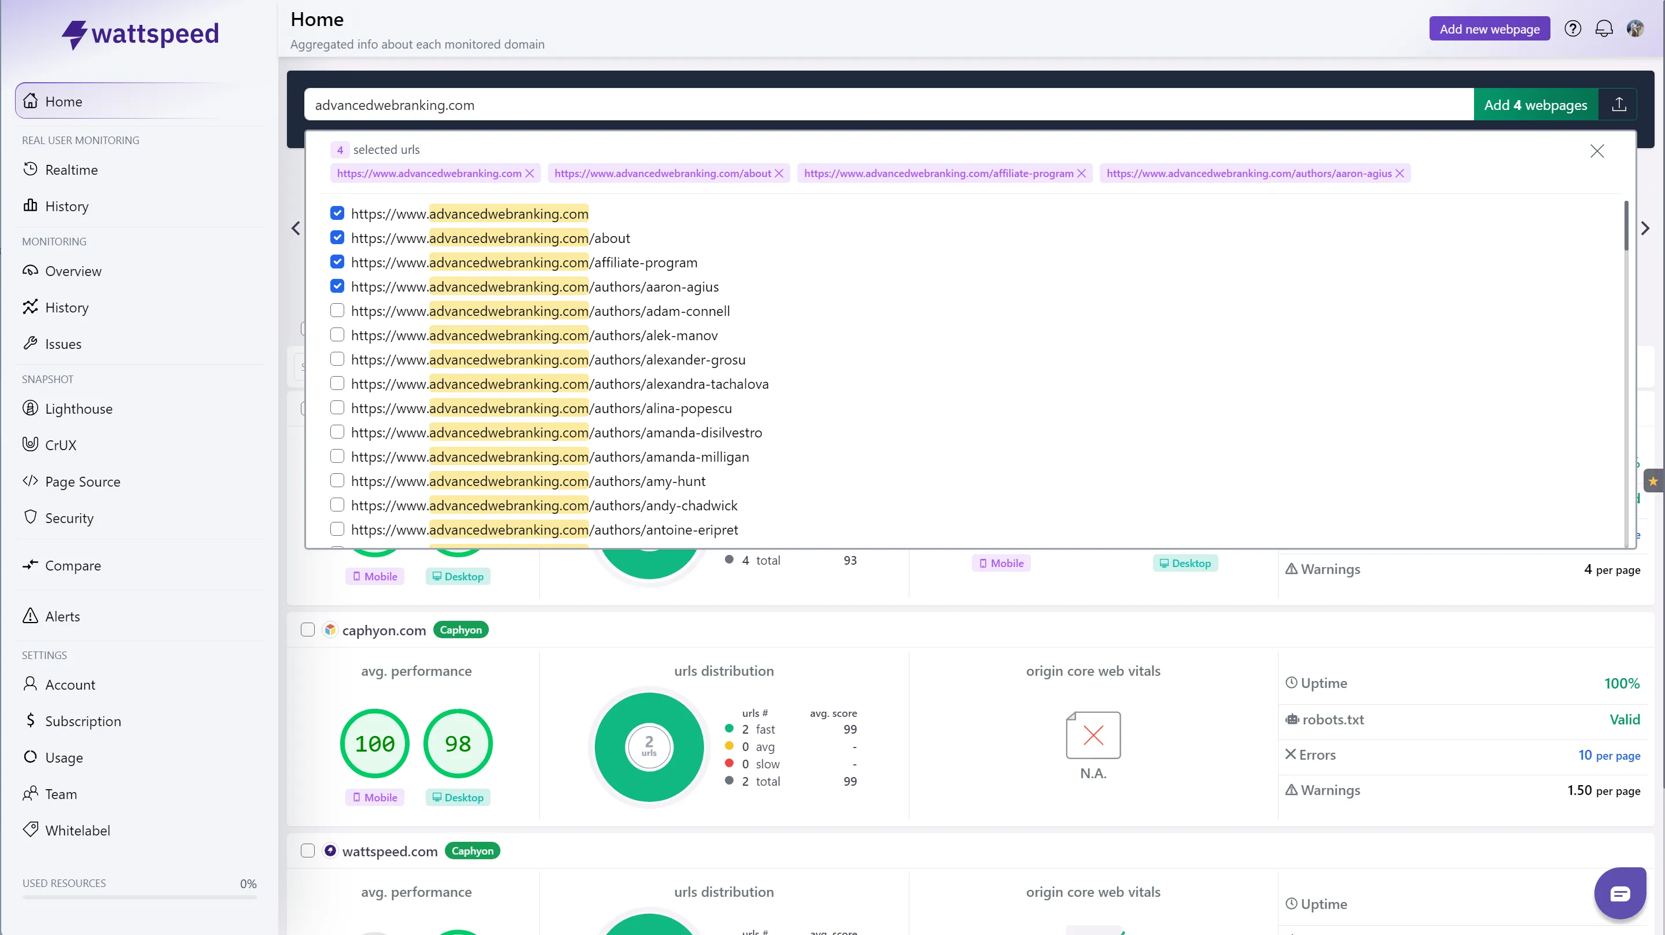Viewport: 1665px width, 935px height.
Task: Open the notifications bell icon
Action: tap(1604, 29)
